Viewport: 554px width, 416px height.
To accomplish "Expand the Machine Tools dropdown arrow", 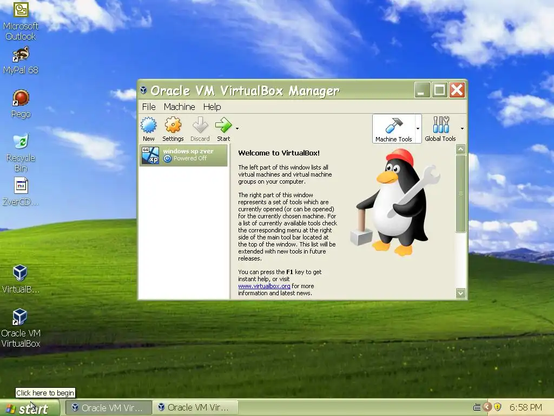I will pos(418,129).
